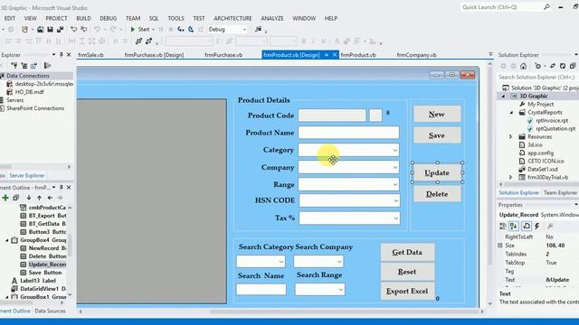Expand the Resources folder in Solution Explorer
This screenshot has height=325, width=579.
tap(511, 136)
